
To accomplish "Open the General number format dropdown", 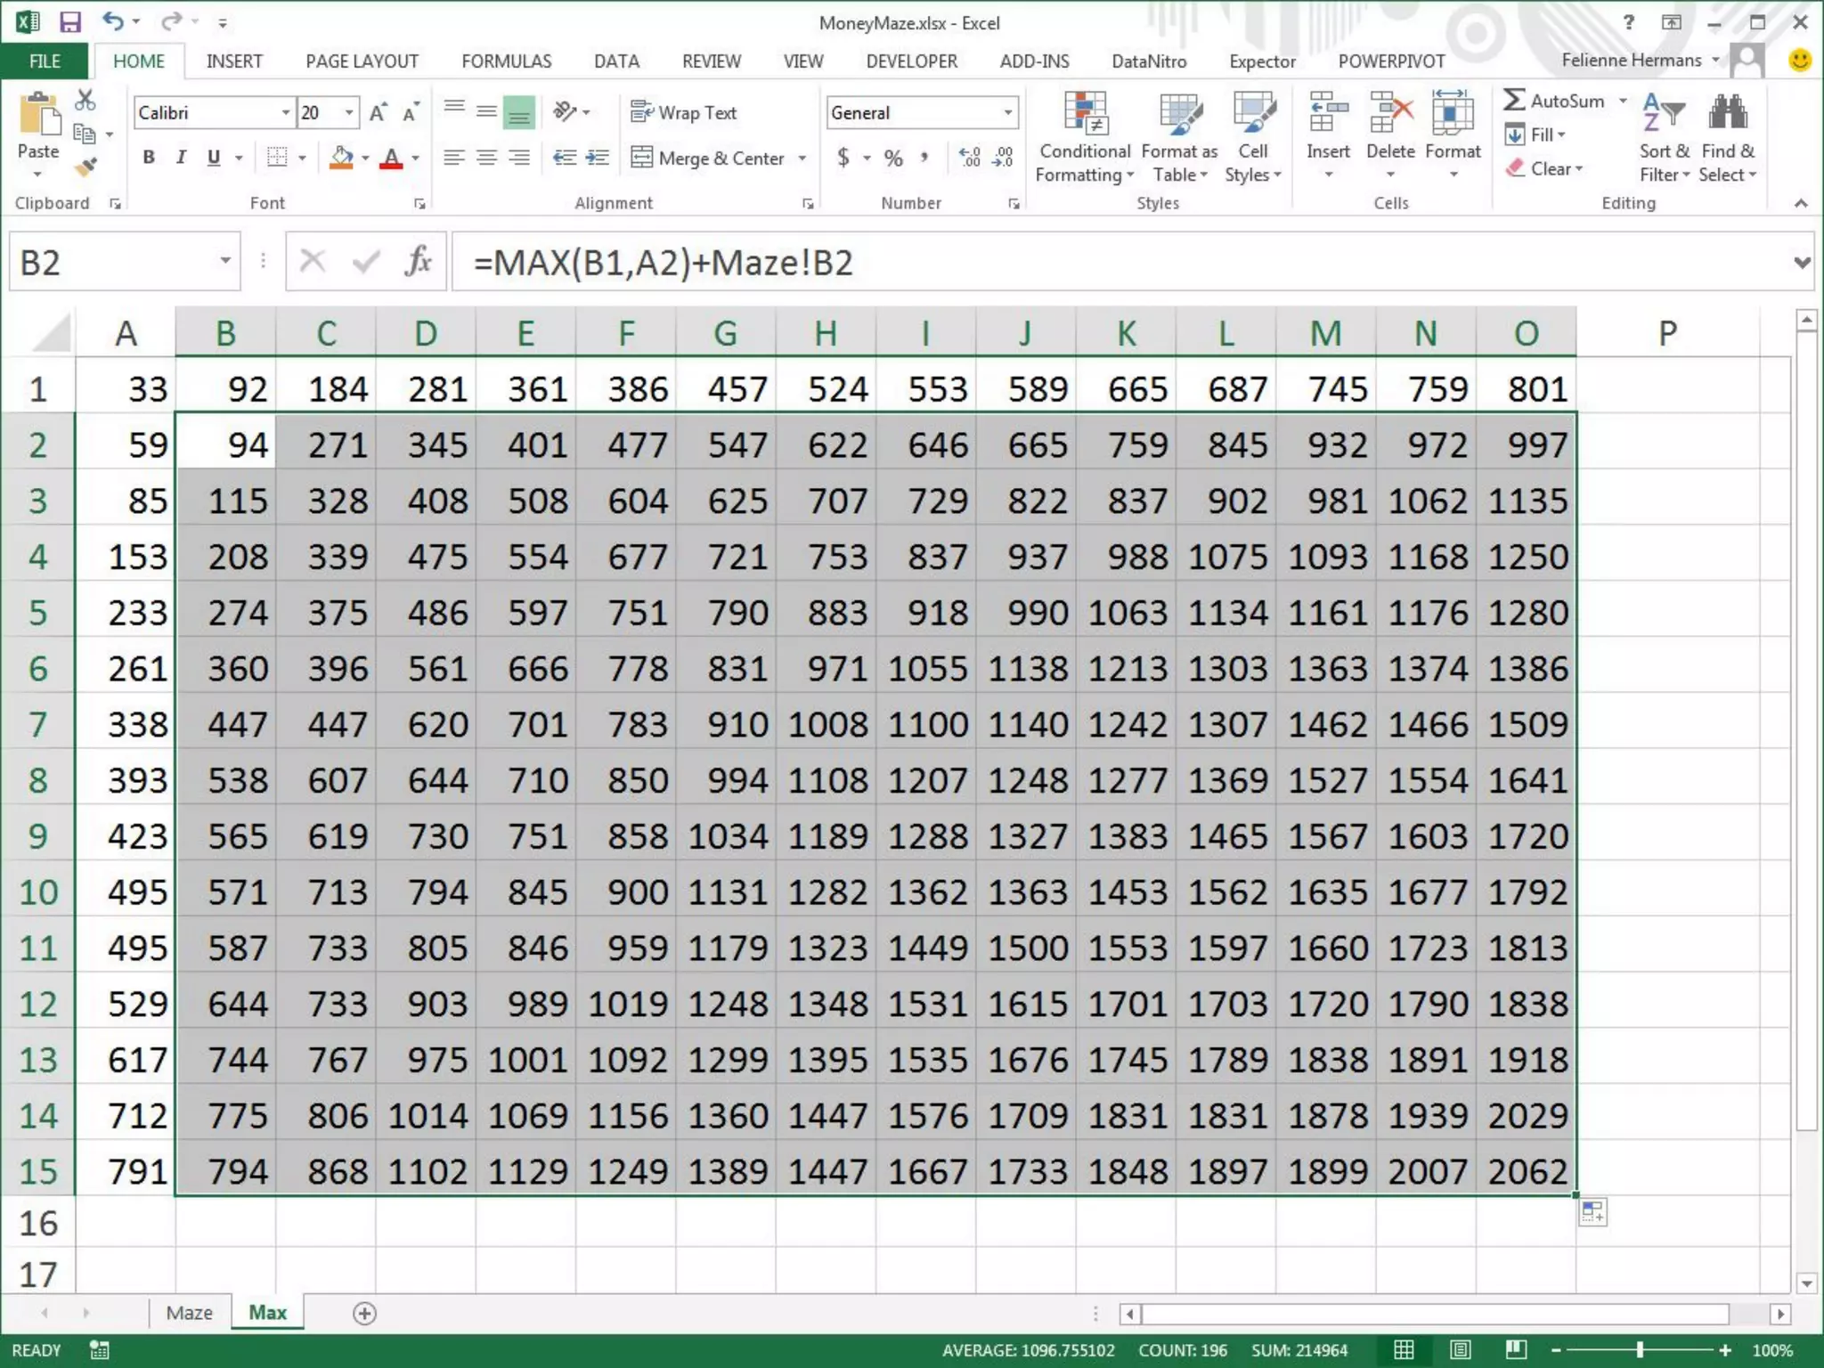I will (x=1007, y=112).
